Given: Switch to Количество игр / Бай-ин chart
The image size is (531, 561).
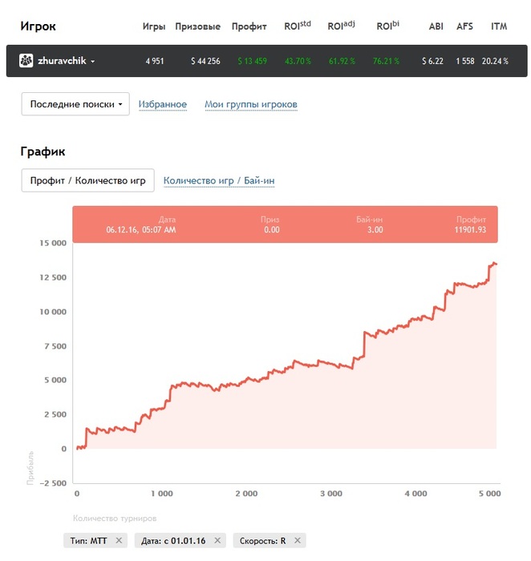Looking at the screenshot, I should [x=219, y=180].
